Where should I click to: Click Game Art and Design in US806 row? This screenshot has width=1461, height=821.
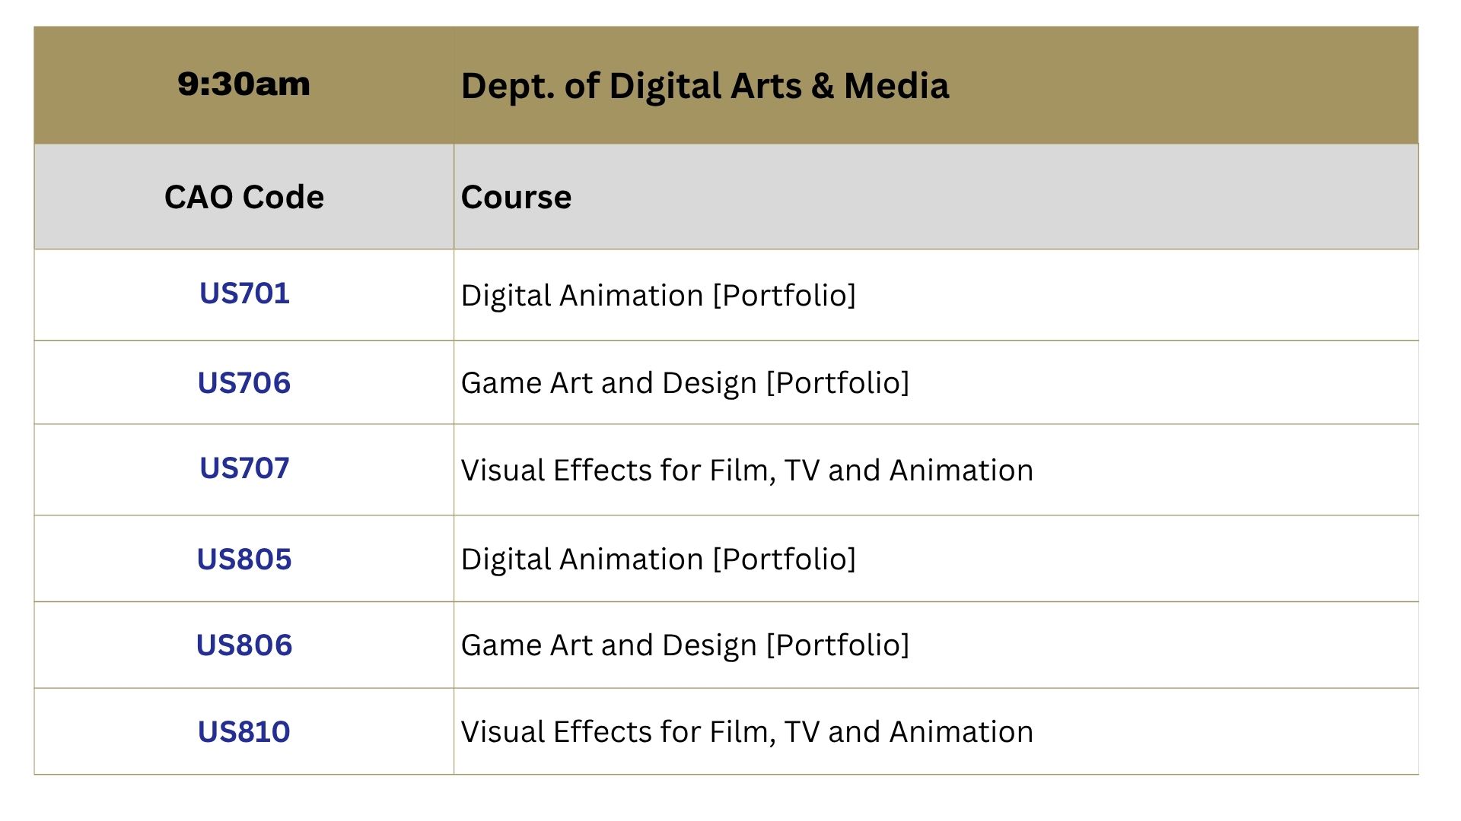tap(609, 645)
